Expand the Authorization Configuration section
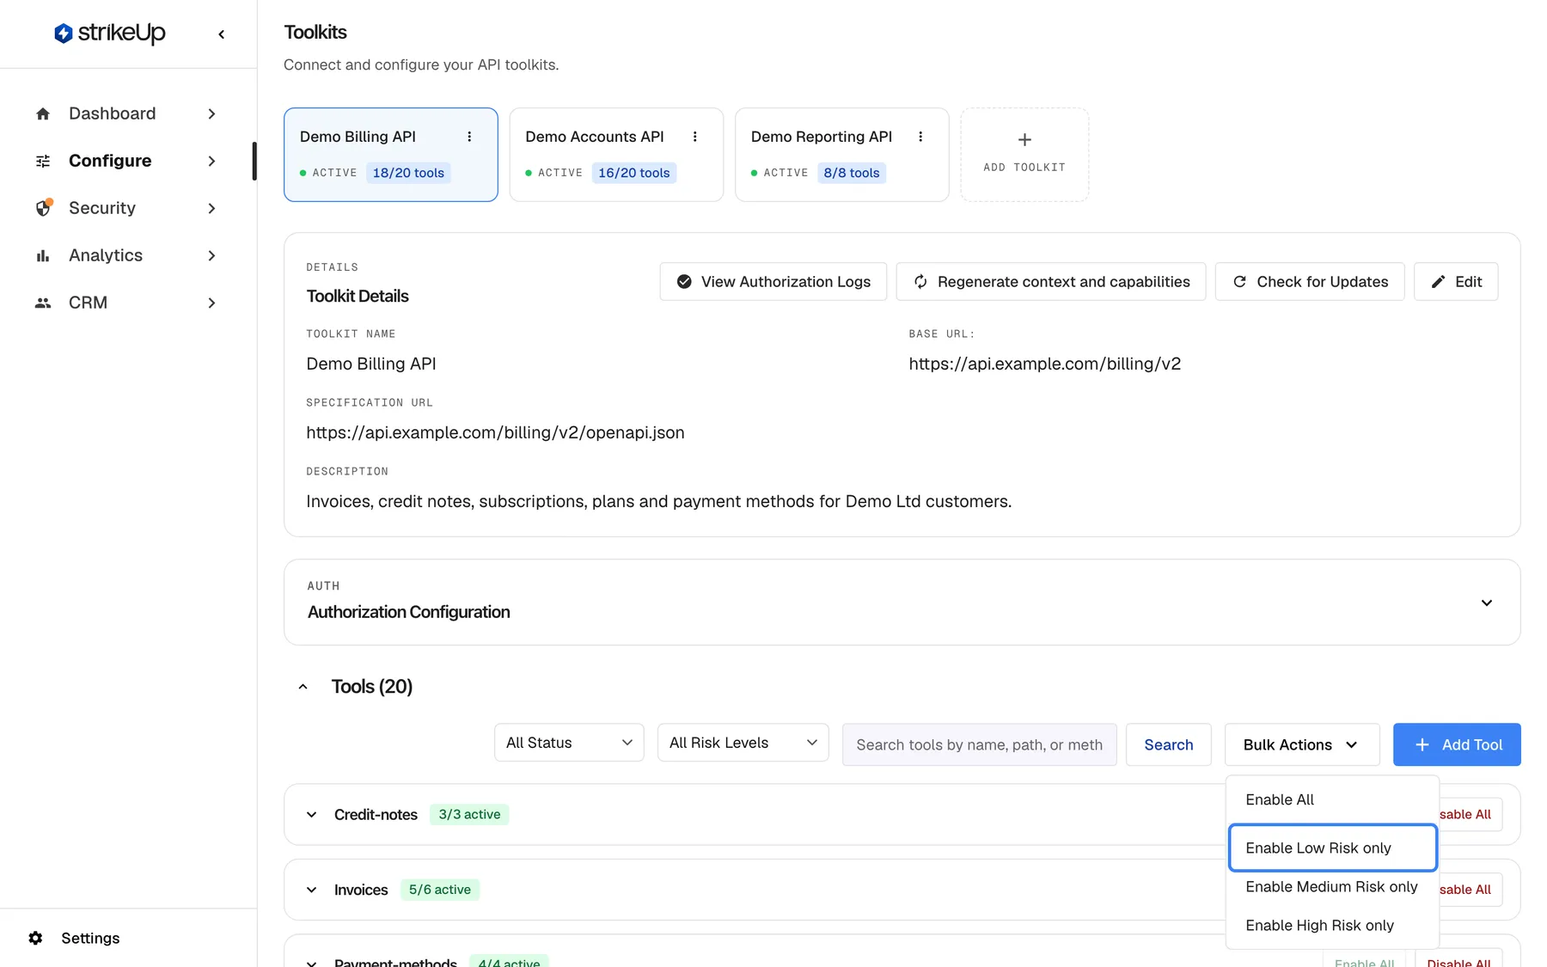 1487,603
